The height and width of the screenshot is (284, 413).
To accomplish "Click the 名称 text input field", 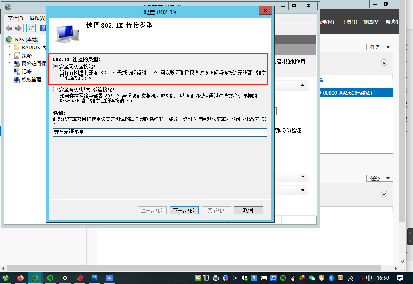I will click(x=160, y=132).
